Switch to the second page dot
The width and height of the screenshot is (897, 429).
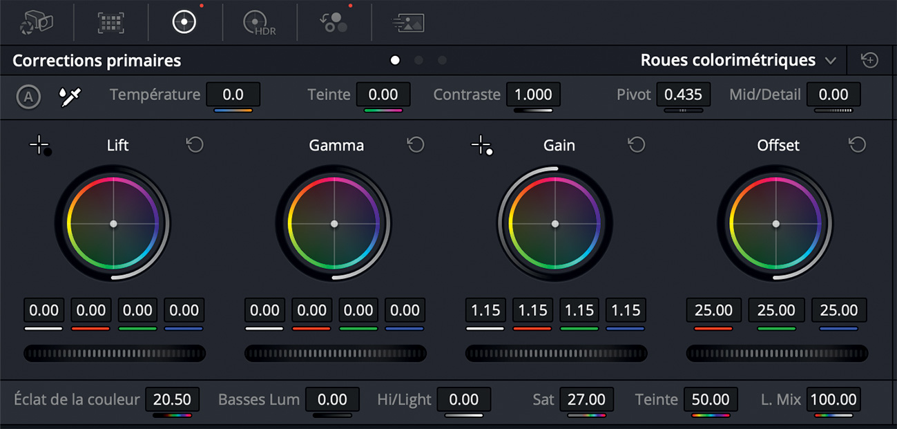click(418, 60)
